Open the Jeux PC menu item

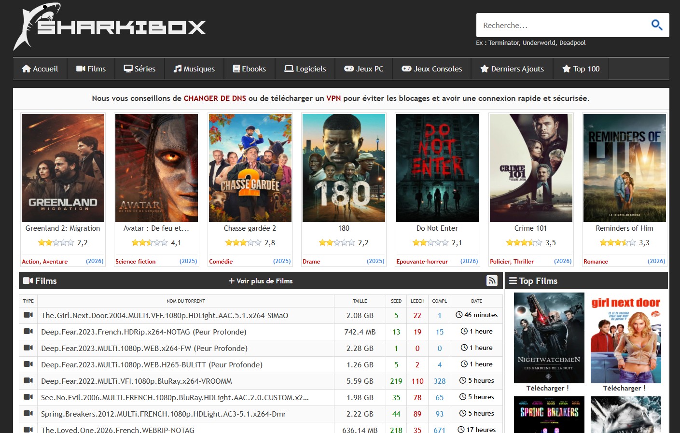click(x=364, y=69)
